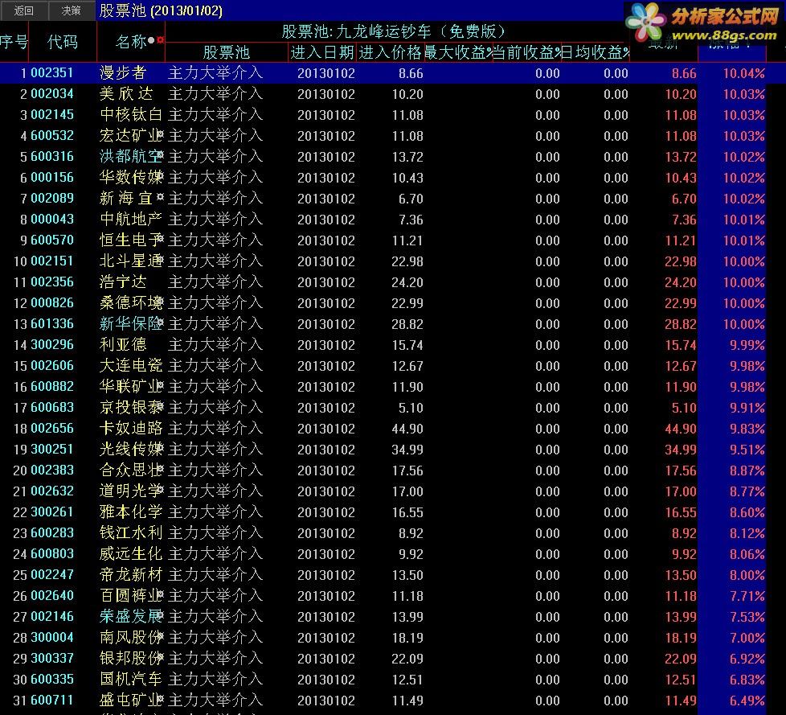The width and height of the screenshot is (786, 715).
Task: Click entry price 24.20
Action: [407, 282]
